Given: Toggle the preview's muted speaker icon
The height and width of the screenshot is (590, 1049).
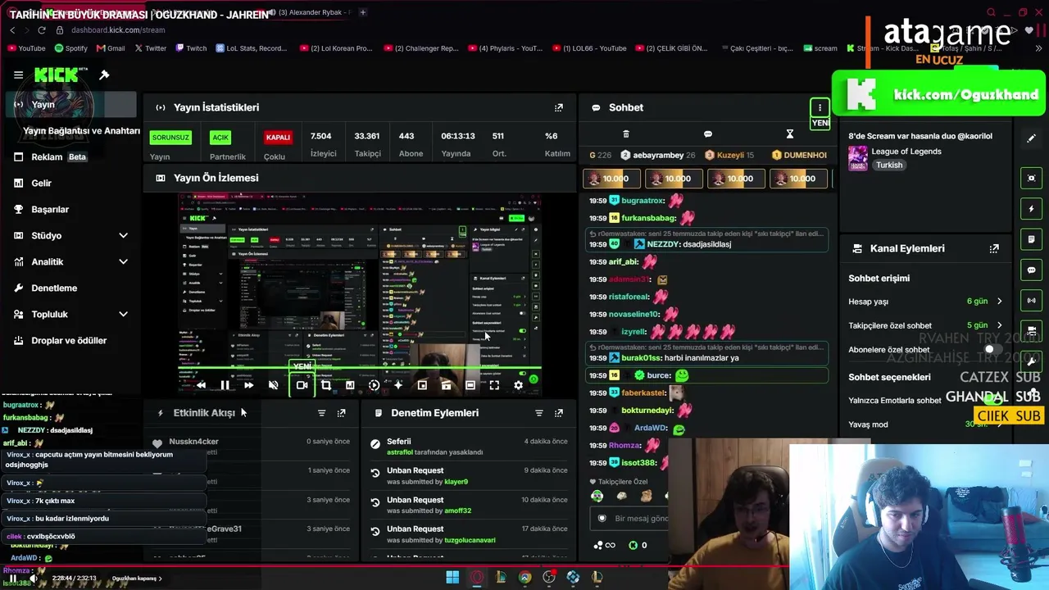Looking at the screenshot, I should (x=273, y=385).
